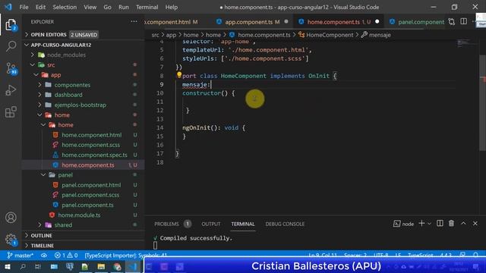Viewport: 486px width, 273px height.
Task: Expand the dashboard folder
Action: 39,95
